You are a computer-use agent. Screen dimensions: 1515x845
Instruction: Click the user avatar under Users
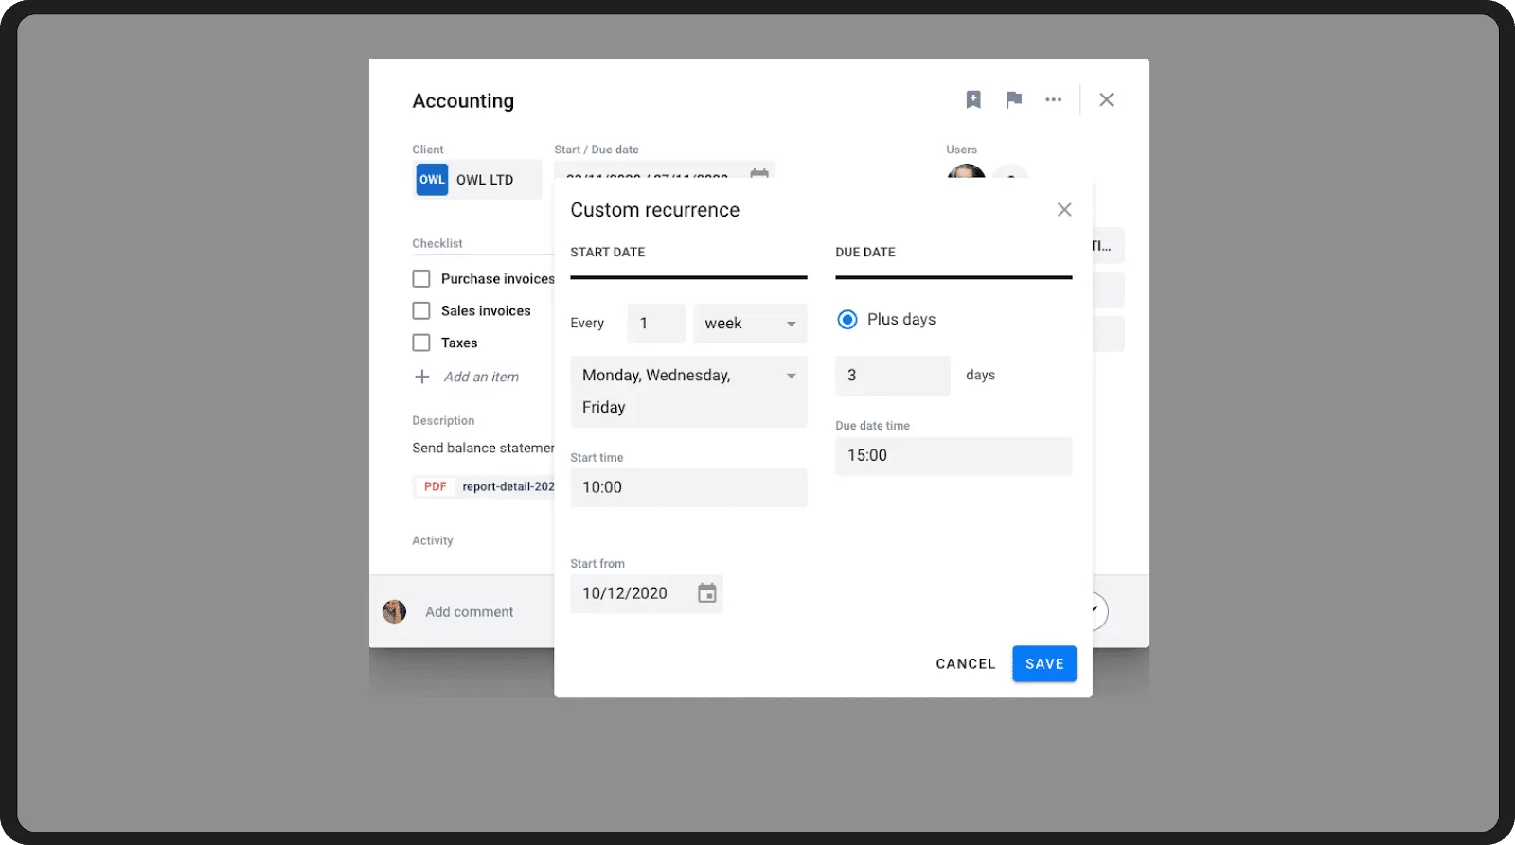966,172
